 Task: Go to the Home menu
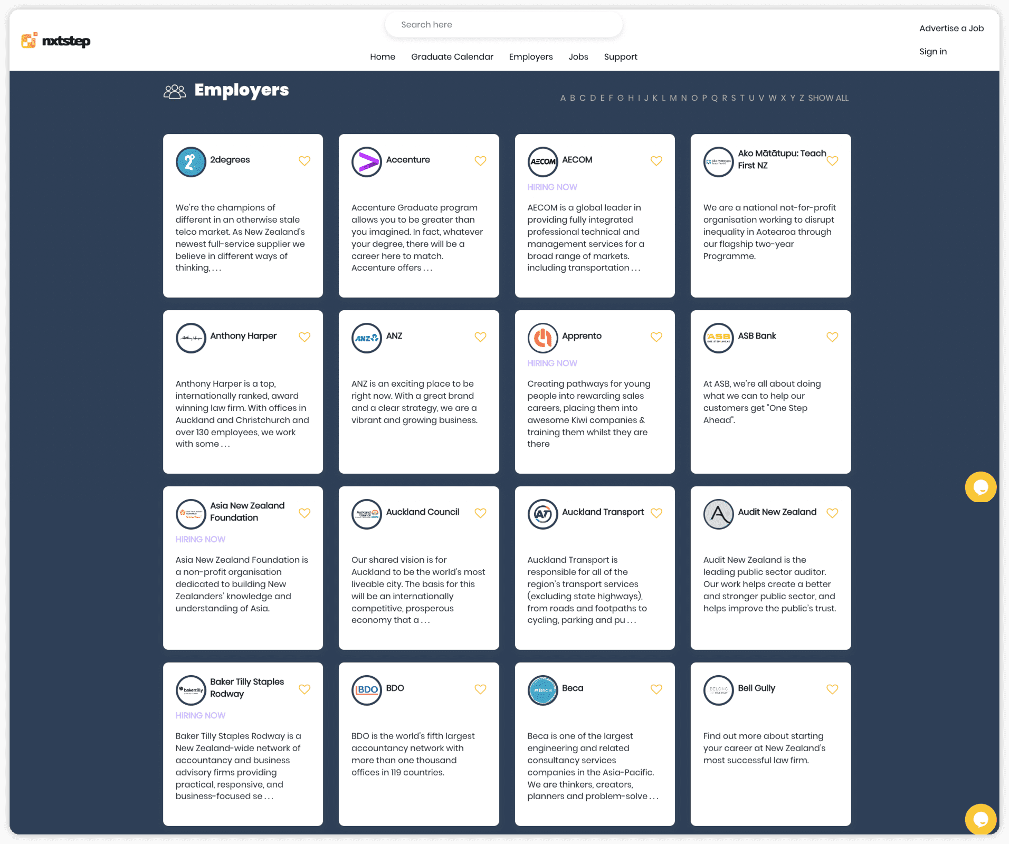383,57
